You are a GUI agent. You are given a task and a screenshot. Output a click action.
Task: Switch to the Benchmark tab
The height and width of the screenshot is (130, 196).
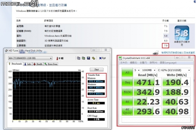(x=15, y=64)
